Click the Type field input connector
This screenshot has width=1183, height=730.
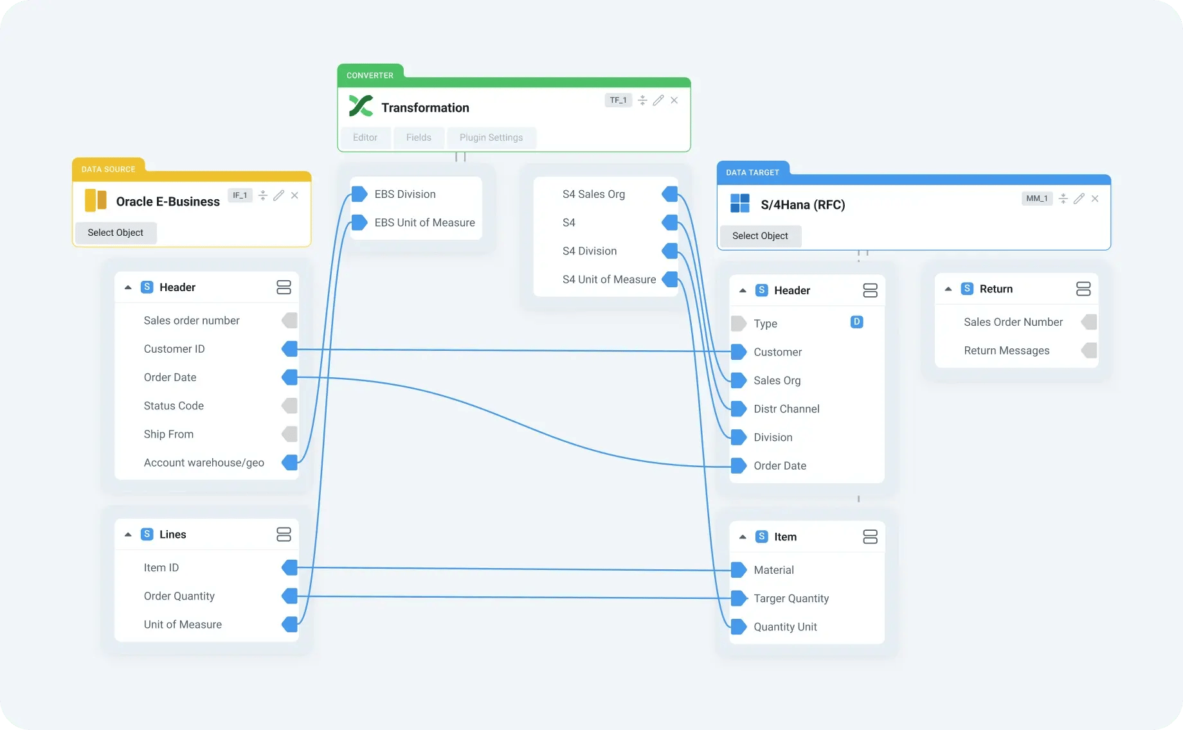[x=738, y=323]
